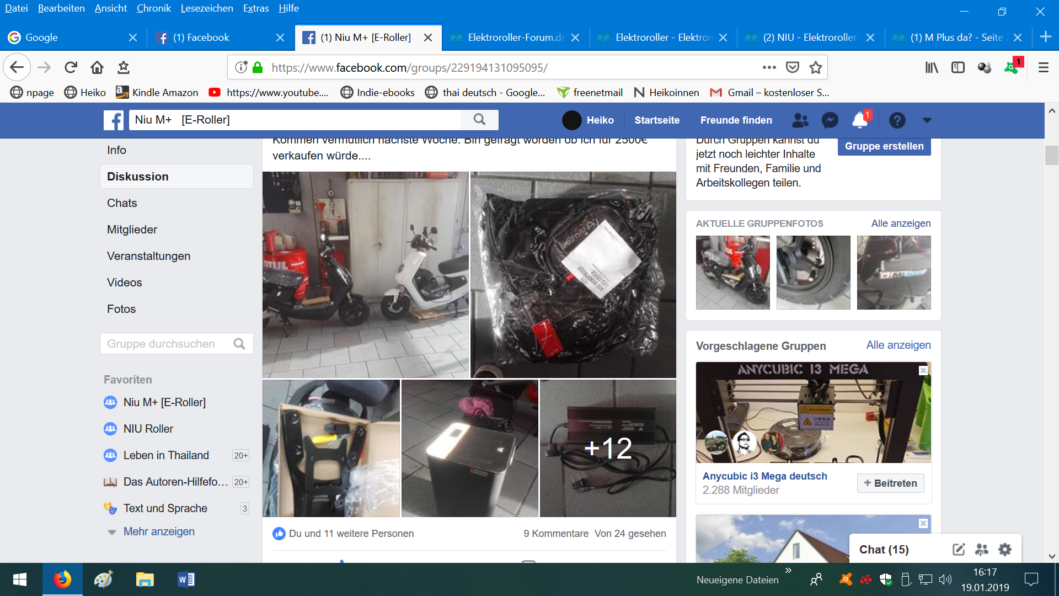Open the notifications bell icon

point(859,120)
